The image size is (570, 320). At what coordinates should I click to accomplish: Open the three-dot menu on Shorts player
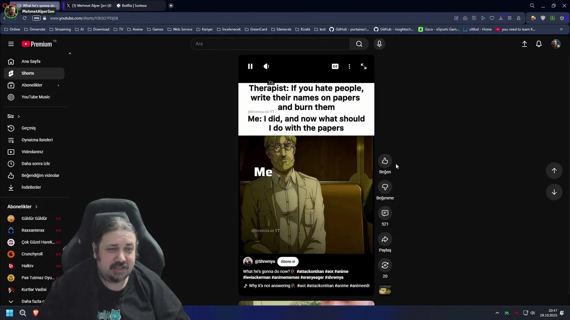point(349,66)
